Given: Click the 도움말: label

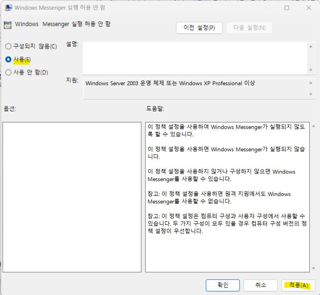Looking at the screenshot, I should coord(155,108).
